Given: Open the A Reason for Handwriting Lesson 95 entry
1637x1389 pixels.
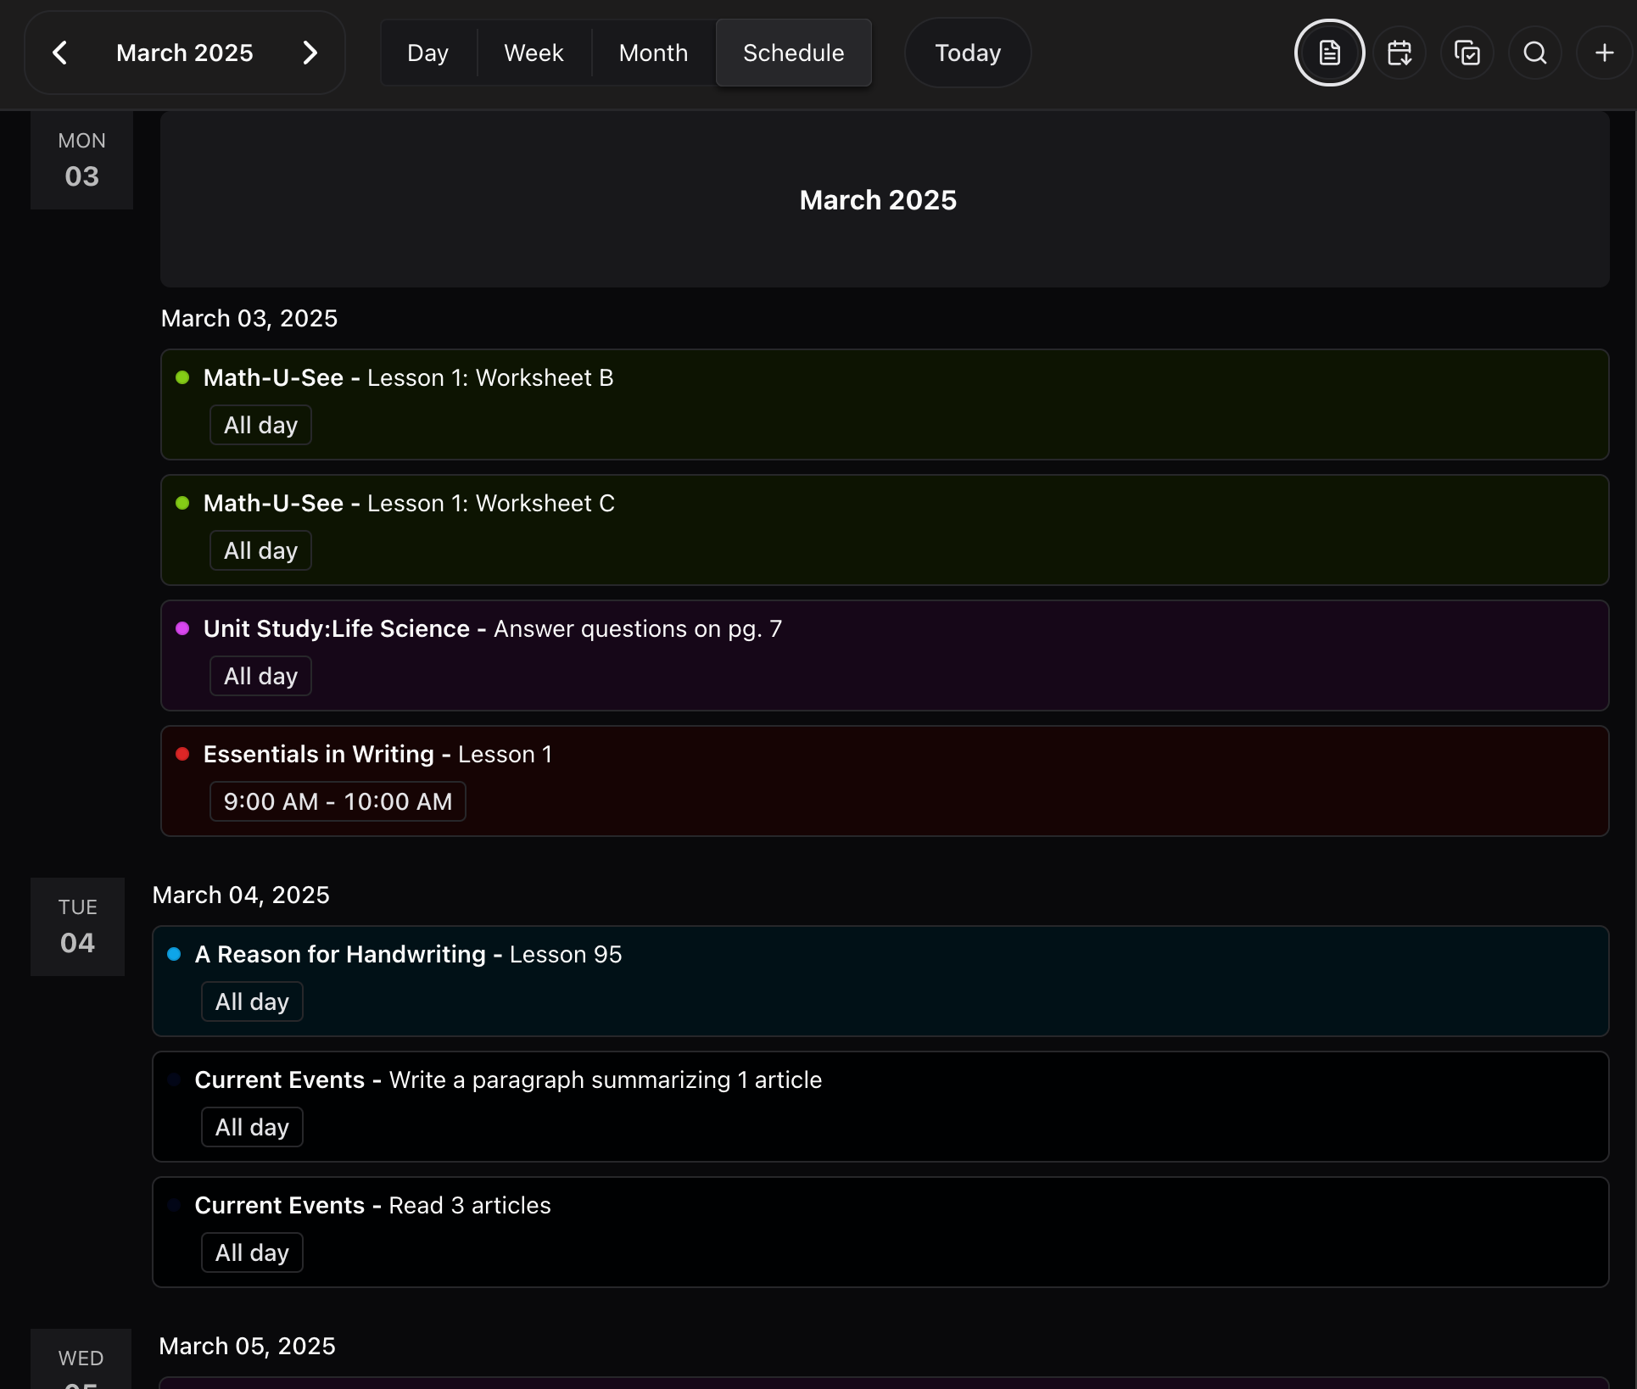Looking at the screenshot, I should tap(880, 981).
